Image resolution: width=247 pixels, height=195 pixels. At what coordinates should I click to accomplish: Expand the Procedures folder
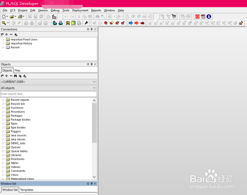pos(3,112)
